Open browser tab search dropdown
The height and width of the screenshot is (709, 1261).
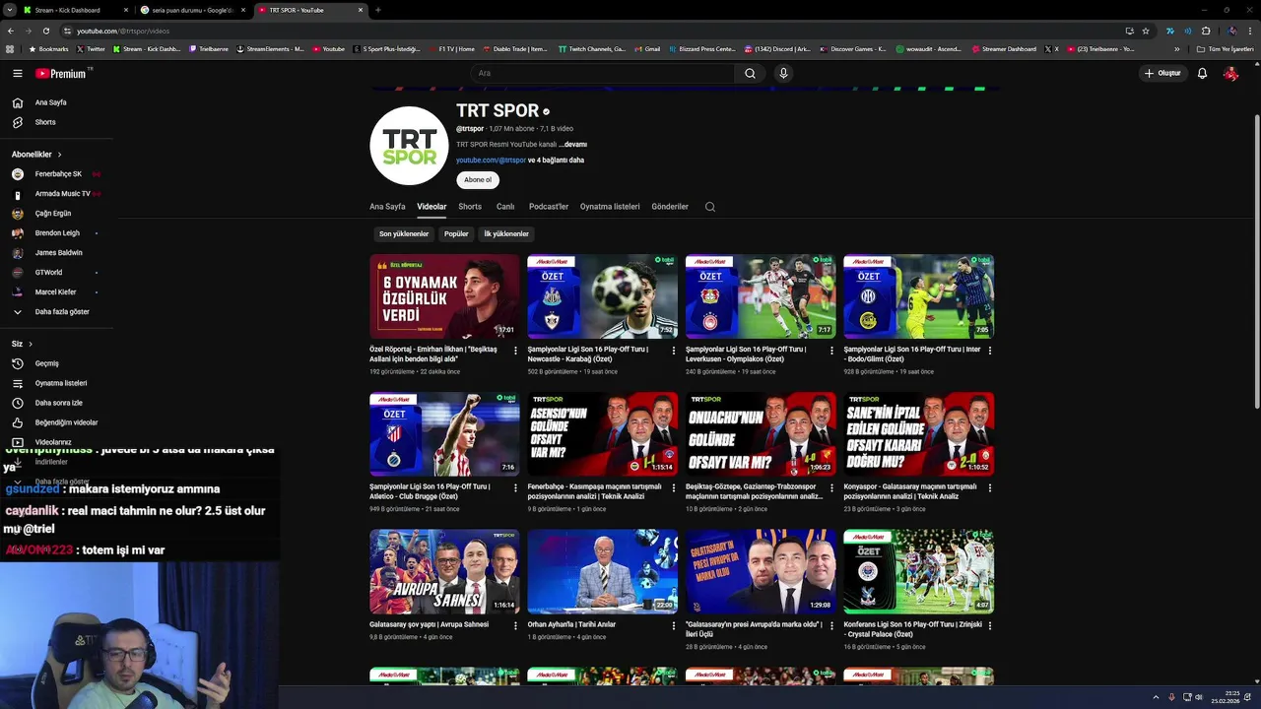click(x=10, y=10)
